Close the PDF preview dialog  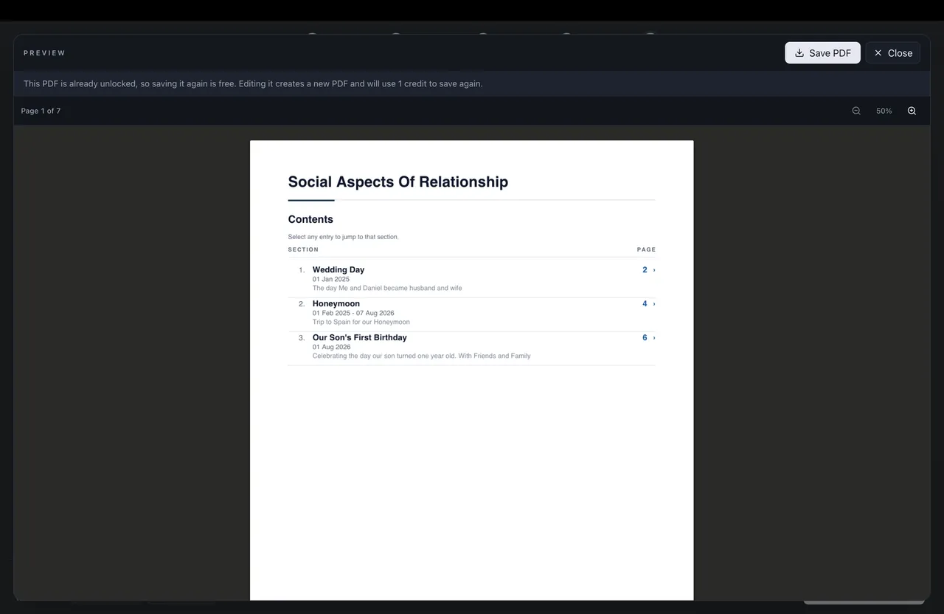point(892,53)
